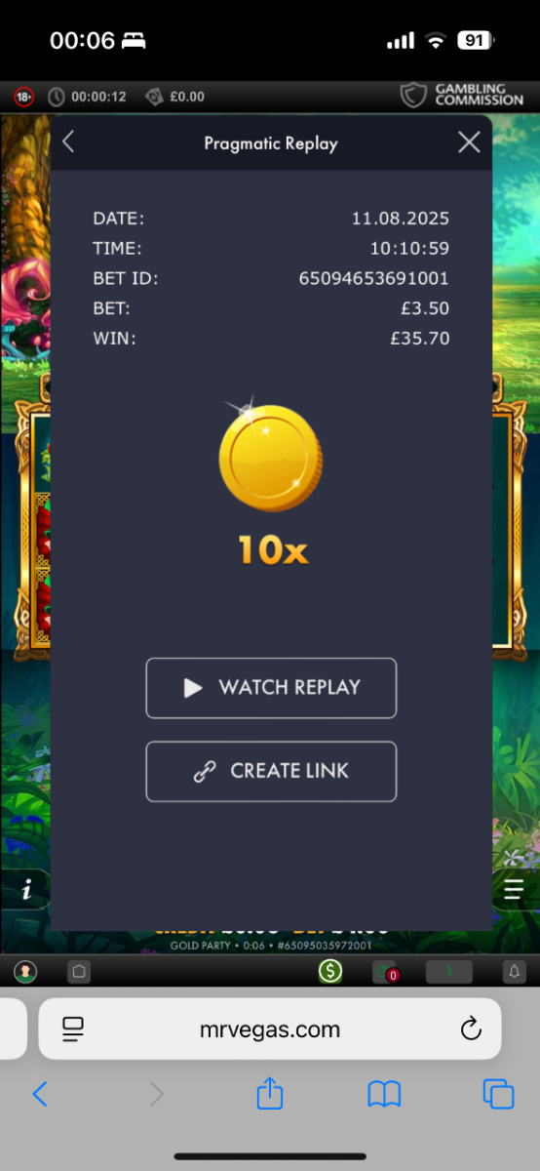The width and height of the screenshot is (540, 1171).
Task: Go back in Safari browser
Action: [x=40, y=1094]
